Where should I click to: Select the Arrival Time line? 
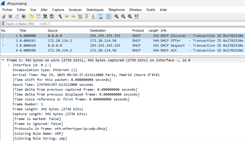(x=86, y=75)
